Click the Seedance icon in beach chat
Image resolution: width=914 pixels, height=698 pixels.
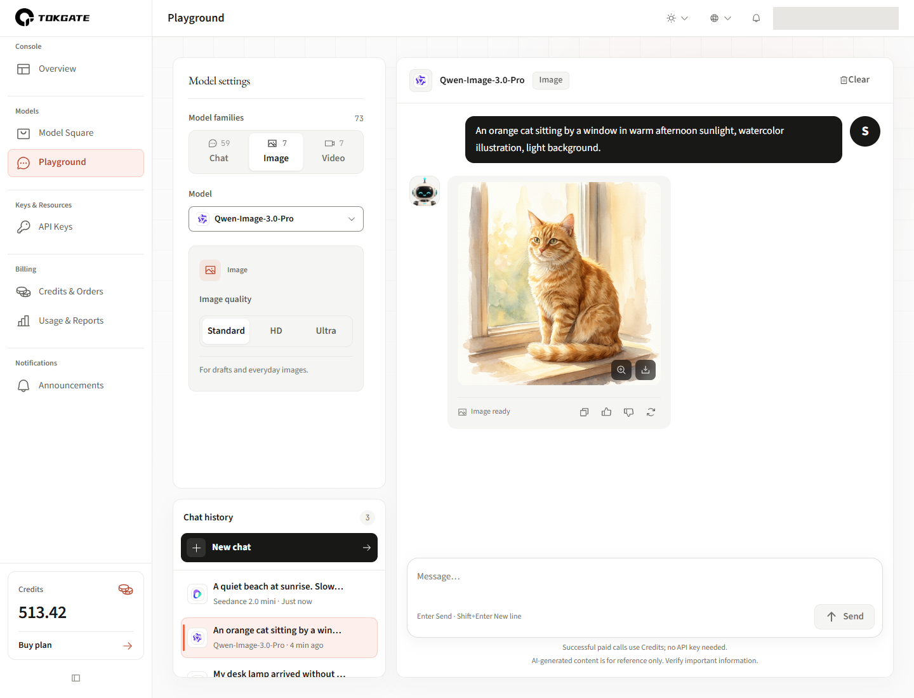pyautogui.click(x=197, y=594)
